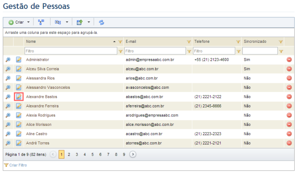The height and width of the screenshot is (174, 296).
Task: Go to page 2
Action: pos(69,154)
